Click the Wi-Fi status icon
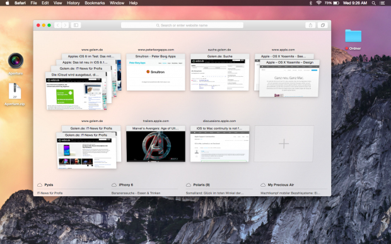 click(318, 3)
